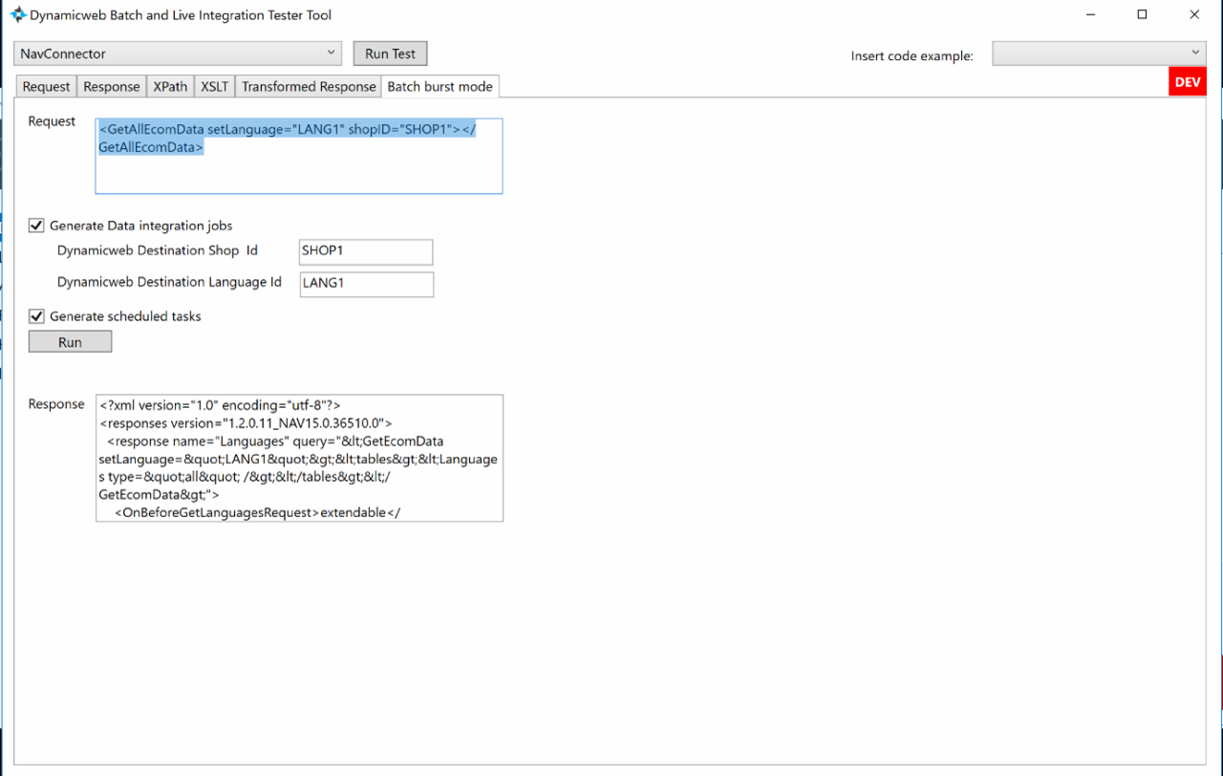Show the Transformed Response tab
This screenshot has width=1223, height=776.
click(309, 87)
